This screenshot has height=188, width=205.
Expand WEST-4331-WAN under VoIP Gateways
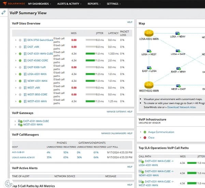pos(15,124)
